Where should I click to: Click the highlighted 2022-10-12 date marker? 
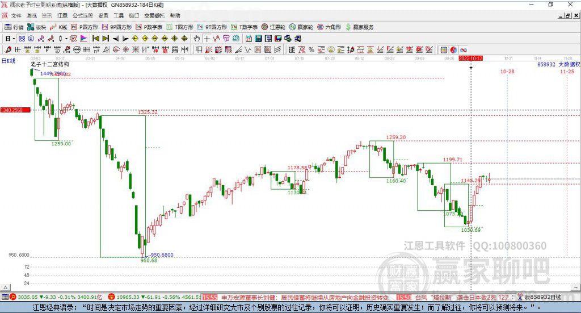coord(470,58)
